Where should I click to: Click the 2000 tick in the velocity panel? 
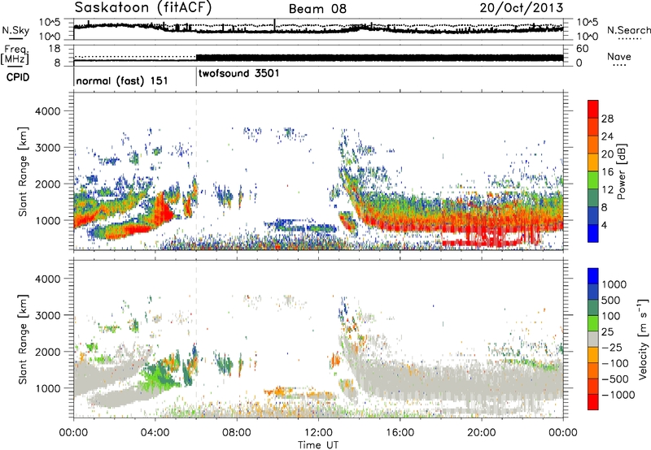pos(47,352)
